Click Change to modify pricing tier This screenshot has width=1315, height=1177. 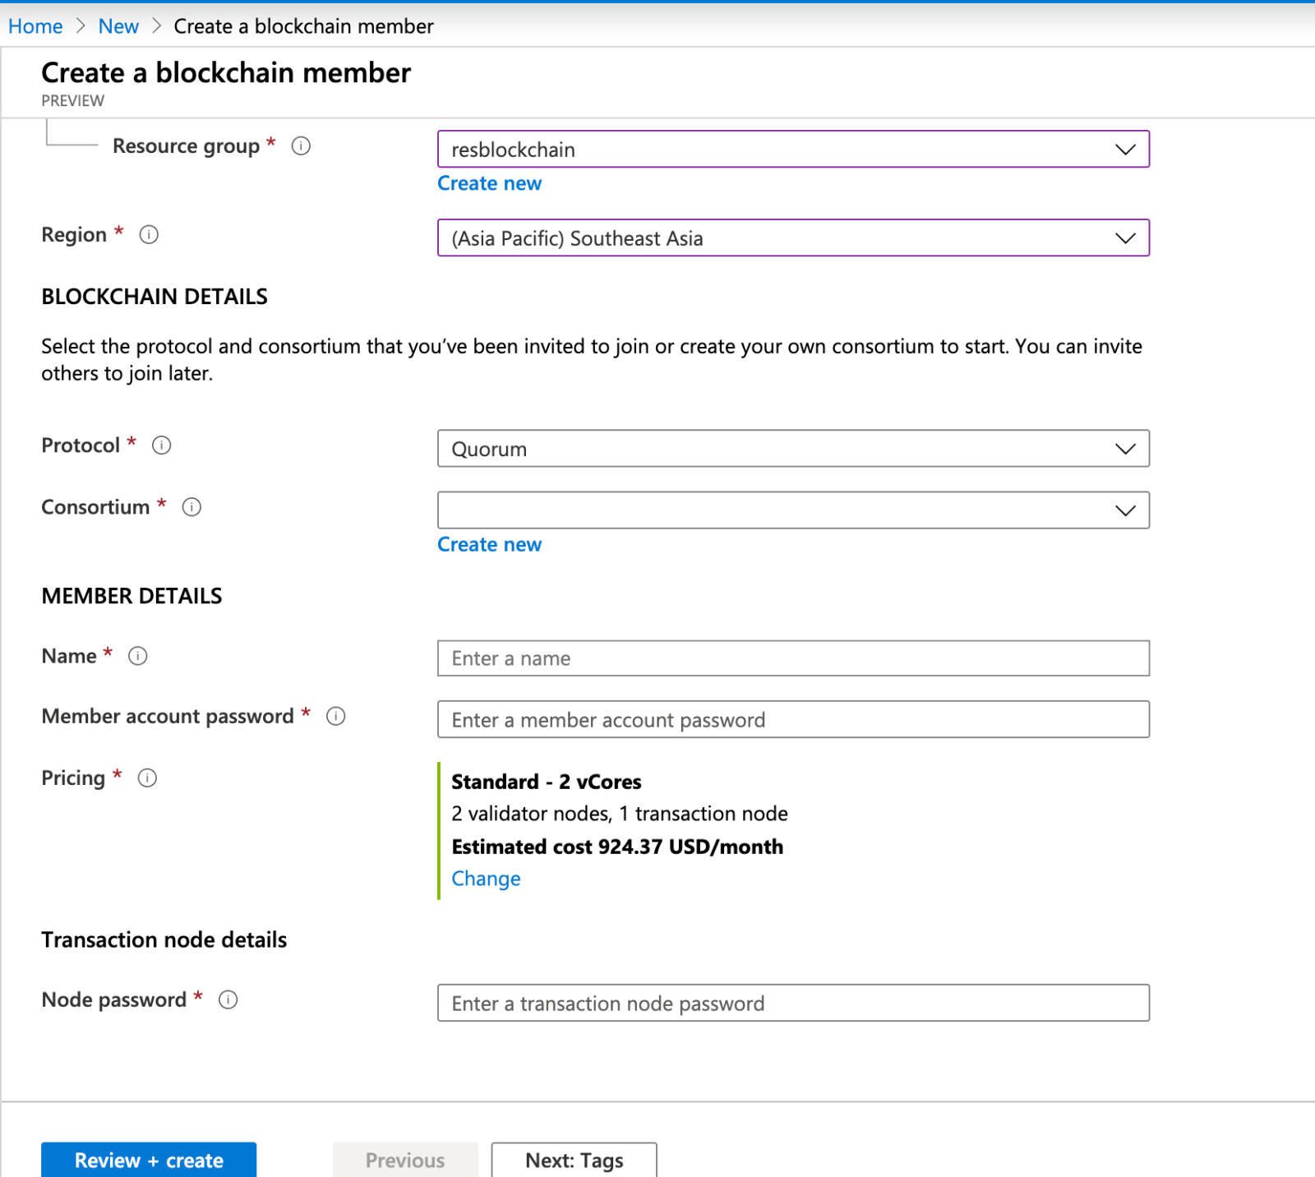[x=485, y=878]
